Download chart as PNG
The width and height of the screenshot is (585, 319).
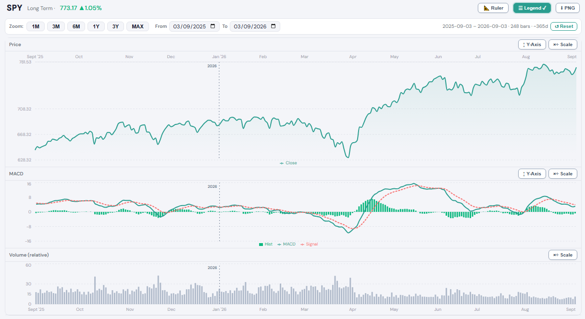tap(567, 8)
